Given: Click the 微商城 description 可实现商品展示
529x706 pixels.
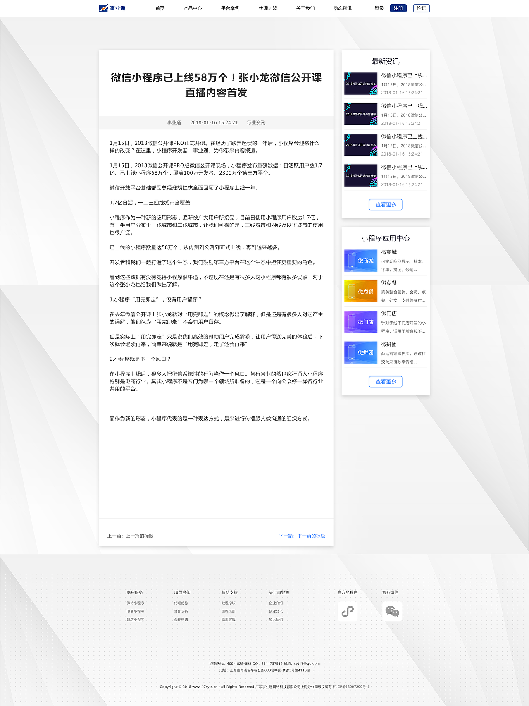Looking at the screenshot, I should pos(403,266).
